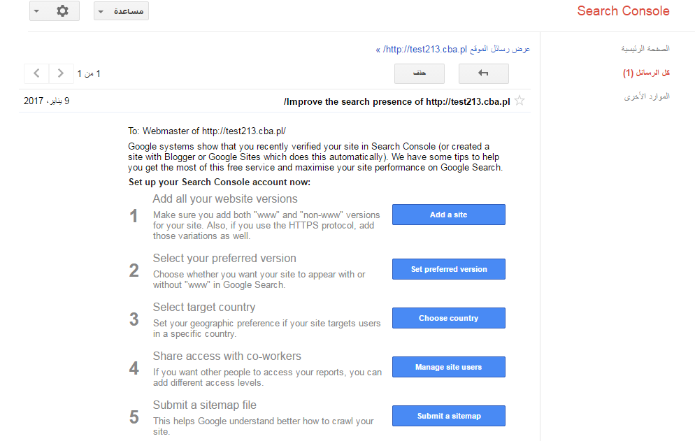Viewport: 695px width, 441px height.
Task: Delete the message with حذف button
Action: tap(420, 73)
